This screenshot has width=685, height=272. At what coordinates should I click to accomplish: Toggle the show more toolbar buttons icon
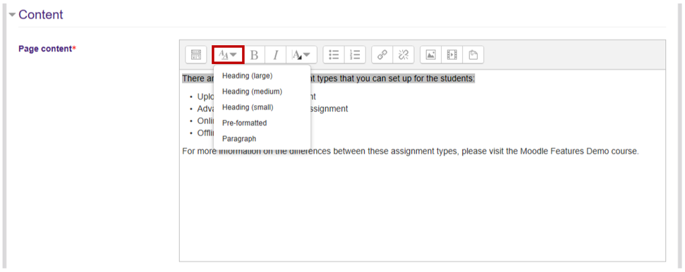pyautogui.click(x=196, y=55)
